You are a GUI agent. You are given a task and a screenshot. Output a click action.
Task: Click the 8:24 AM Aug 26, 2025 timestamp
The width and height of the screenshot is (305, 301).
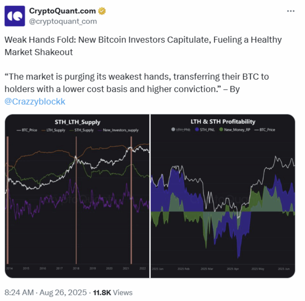pos(45,292)
